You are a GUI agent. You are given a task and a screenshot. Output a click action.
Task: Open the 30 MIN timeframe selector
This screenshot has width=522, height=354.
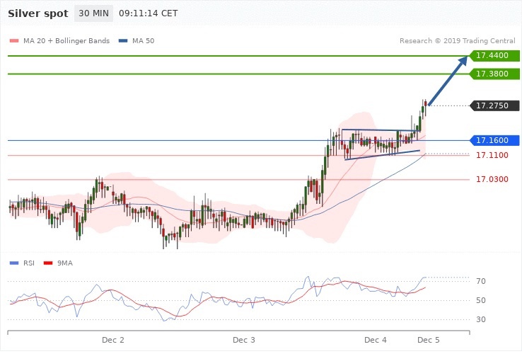[93, 13]
